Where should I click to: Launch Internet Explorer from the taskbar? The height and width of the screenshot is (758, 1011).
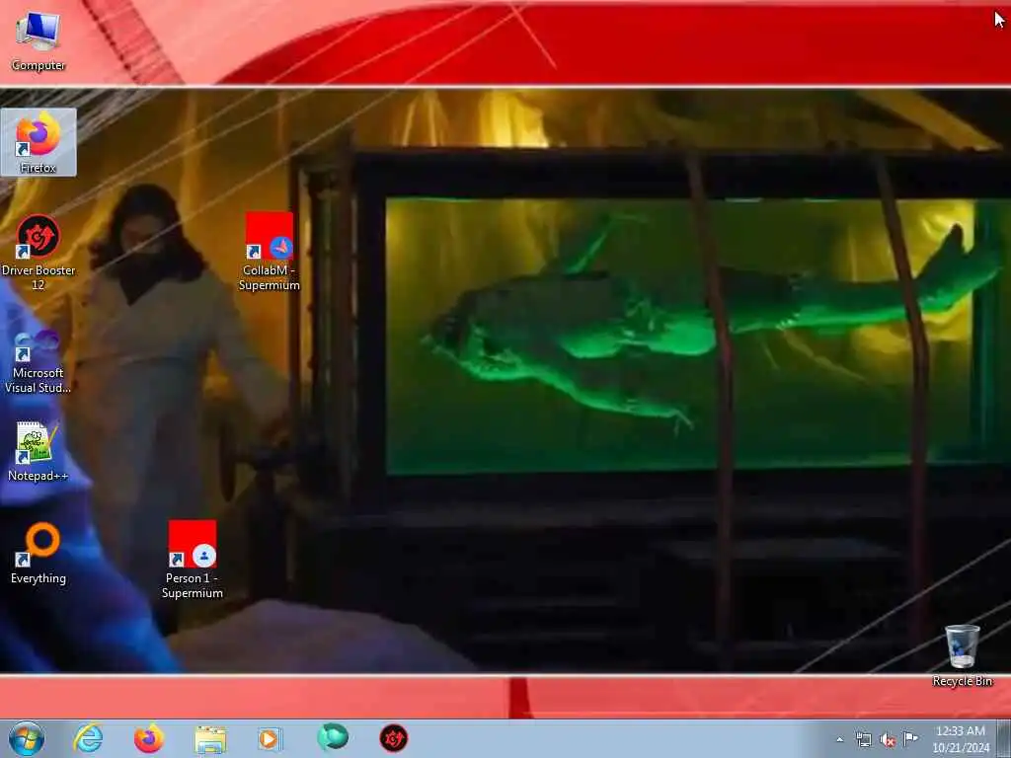88,738
